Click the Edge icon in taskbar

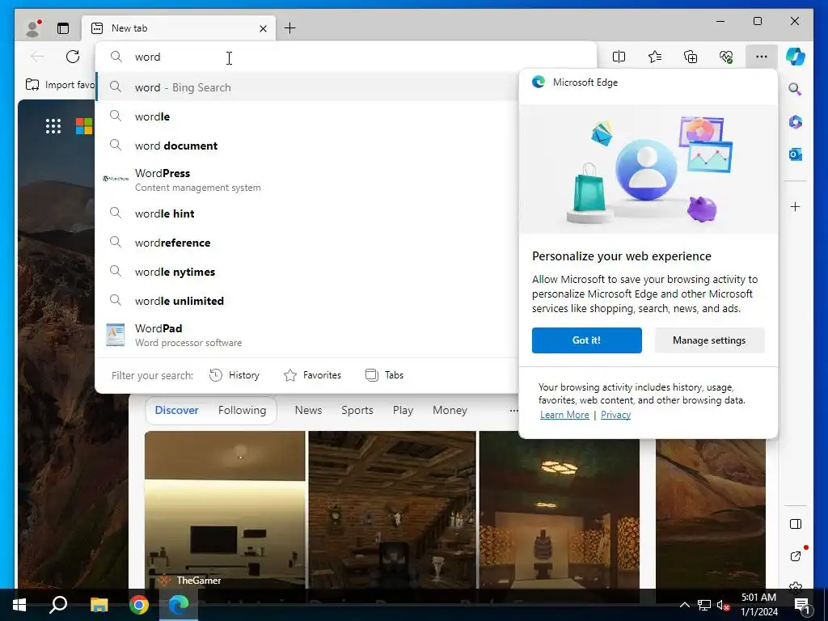(179, 605)
